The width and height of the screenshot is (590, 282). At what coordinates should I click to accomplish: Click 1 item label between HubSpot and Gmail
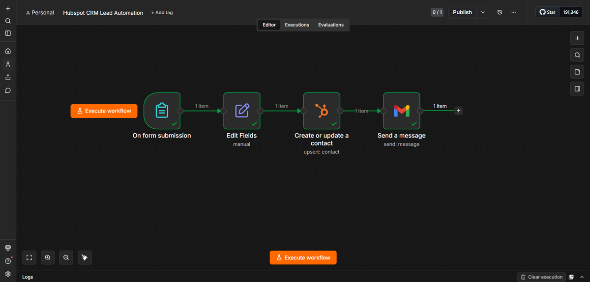click(362, 111)
